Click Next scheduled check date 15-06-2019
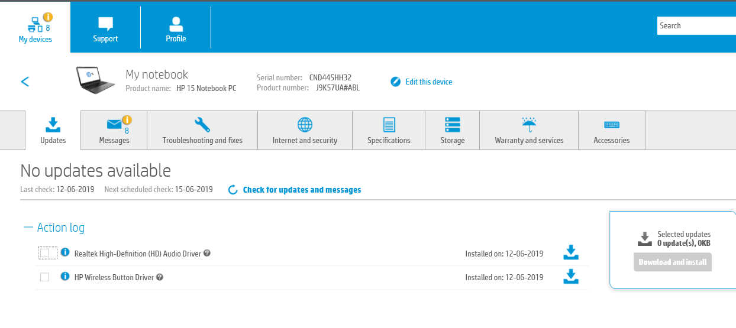736x328 pixels. tap(193, 190)
